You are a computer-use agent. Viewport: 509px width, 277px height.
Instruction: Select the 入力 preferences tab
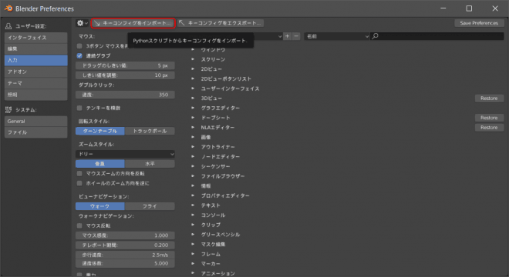pos(36,60)
